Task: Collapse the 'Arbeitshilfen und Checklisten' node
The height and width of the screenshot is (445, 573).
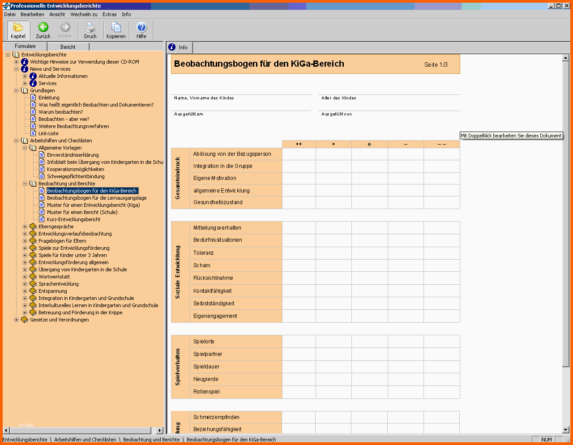Action: coord(16,141)
